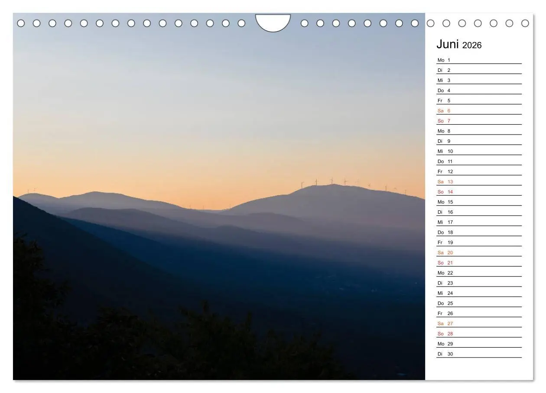Click the Sa 27 date row

pos(479,324)
